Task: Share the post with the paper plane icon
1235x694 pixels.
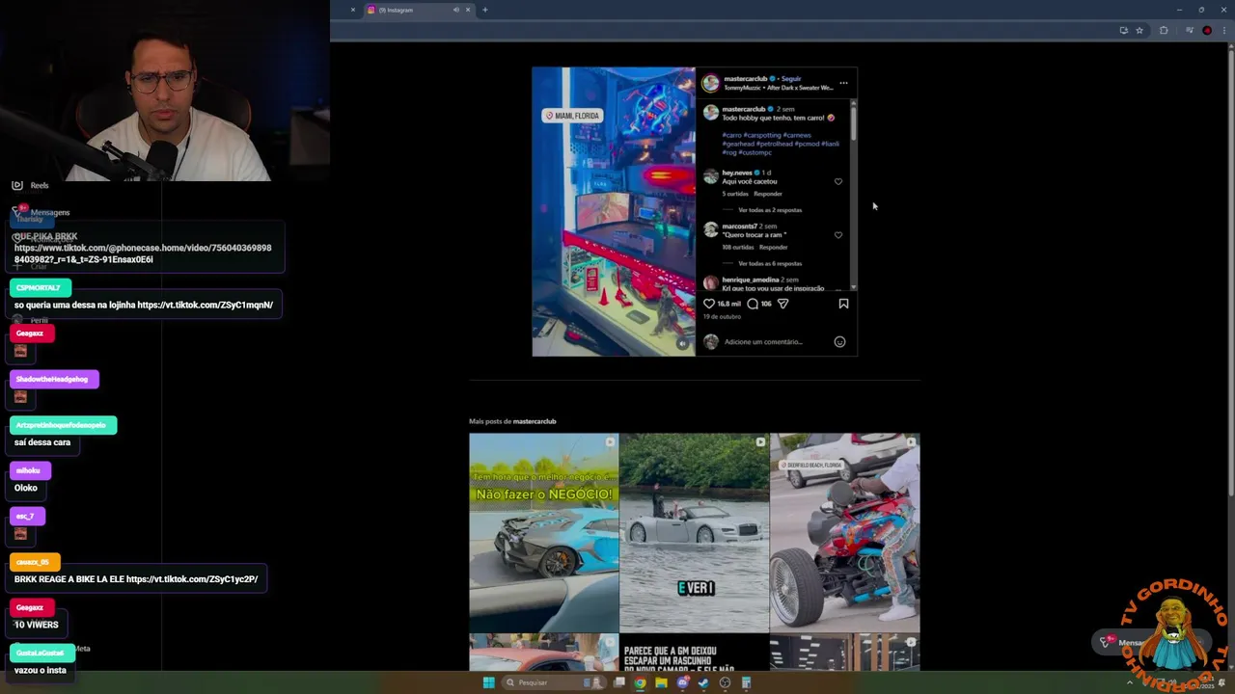Action: point(782,304)
